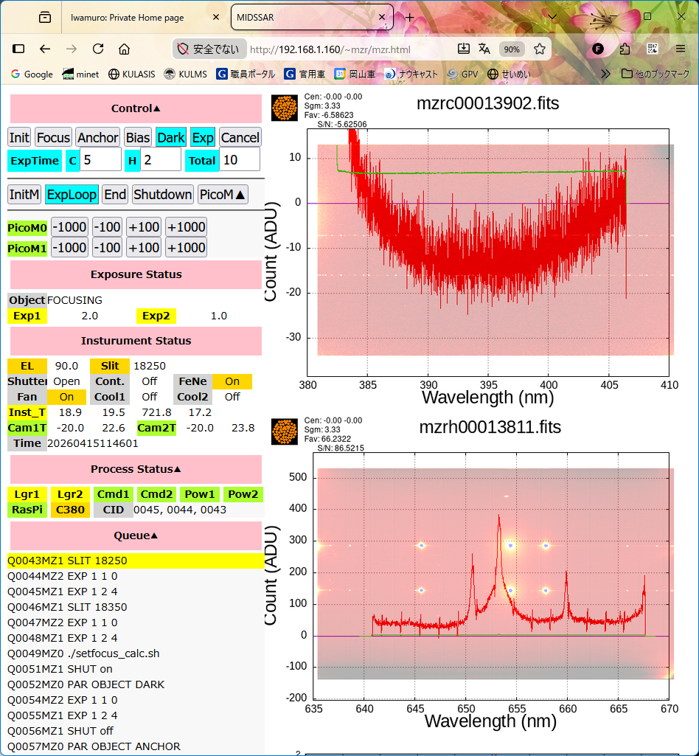Collapse the Control section header
Image resolution: width=699 pixels, height=756 pixels.
point(136,108)
